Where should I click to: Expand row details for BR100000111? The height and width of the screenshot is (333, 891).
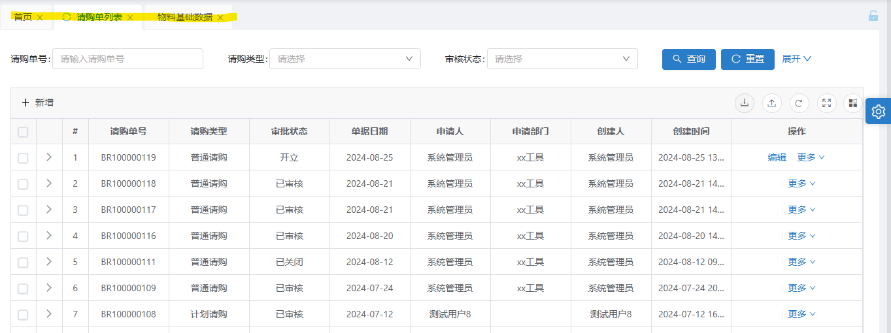49,261
